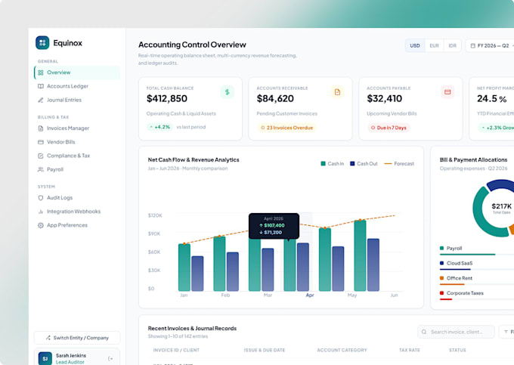Click the Overview grid icon
The height and width of the screenshot is (365, 514).
pos(41,73)
